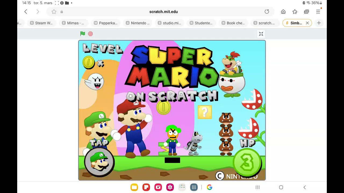Screen dimensions: 344x193
Task: Open the browser hamburger menu
Action: (x=318, y=12)
